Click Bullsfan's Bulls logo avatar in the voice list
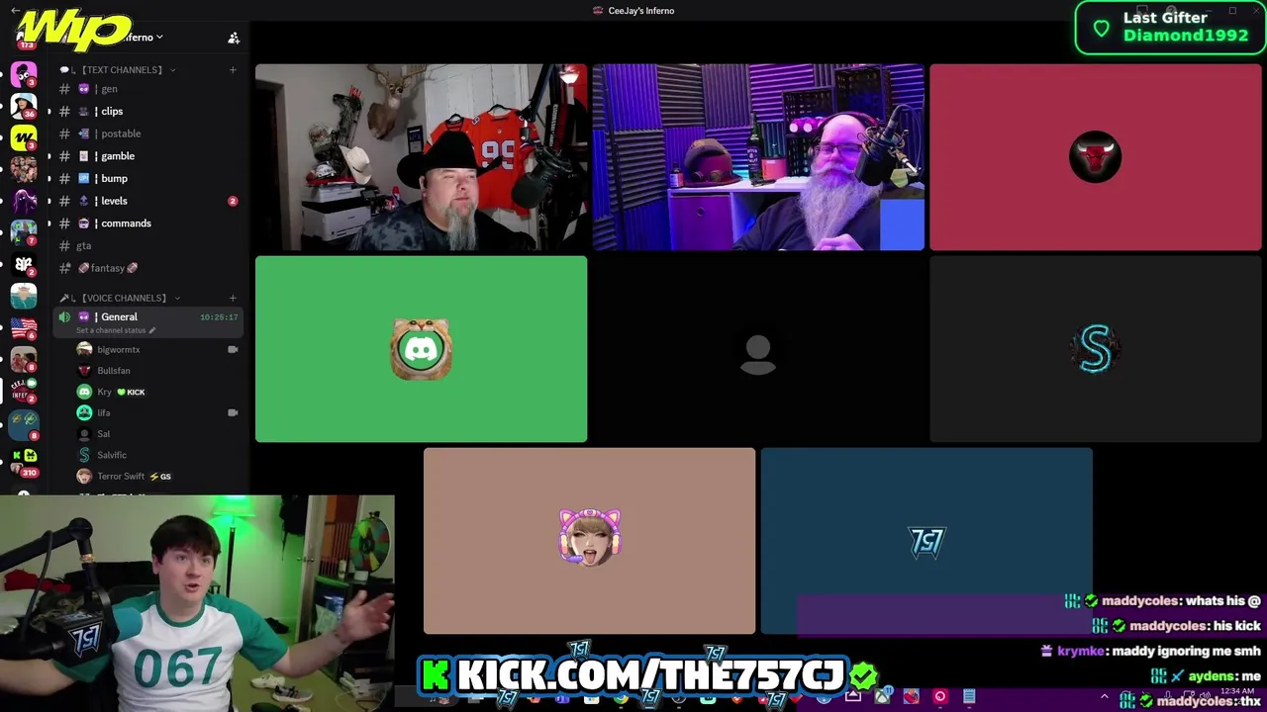Screen dimensions: 1267x712 [x=84, y=370]
